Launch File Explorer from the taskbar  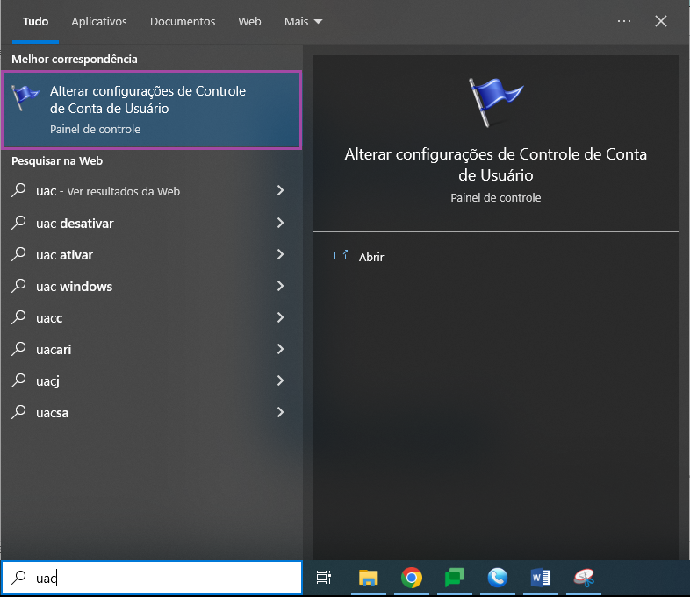[x=369, y=577]
